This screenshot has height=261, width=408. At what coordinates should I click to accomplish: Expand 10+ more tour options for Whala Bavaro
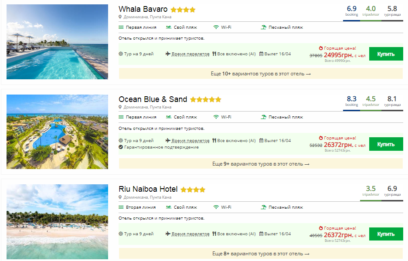(x=260, y=74)
